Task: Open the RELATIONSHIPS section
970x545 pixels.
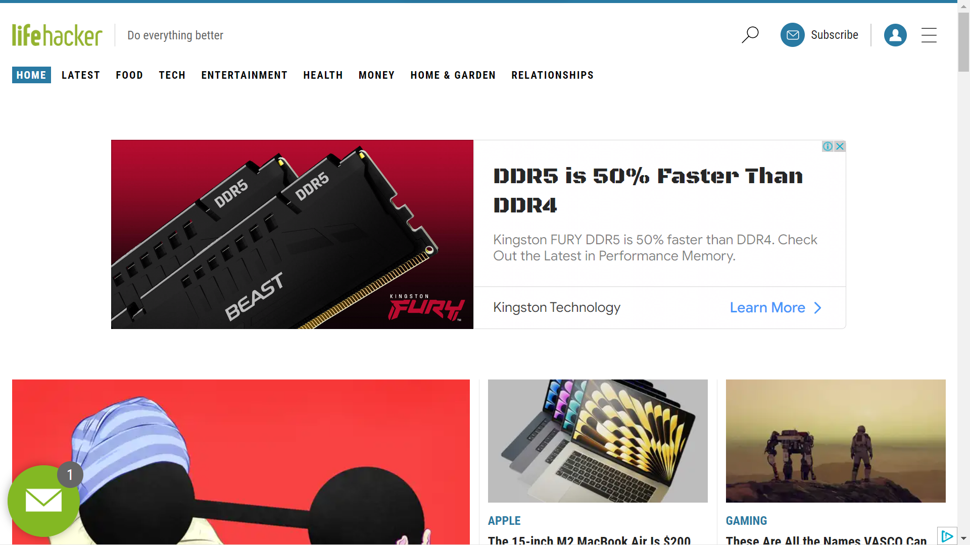Action: pyautogui.click(x=553, y=75)
